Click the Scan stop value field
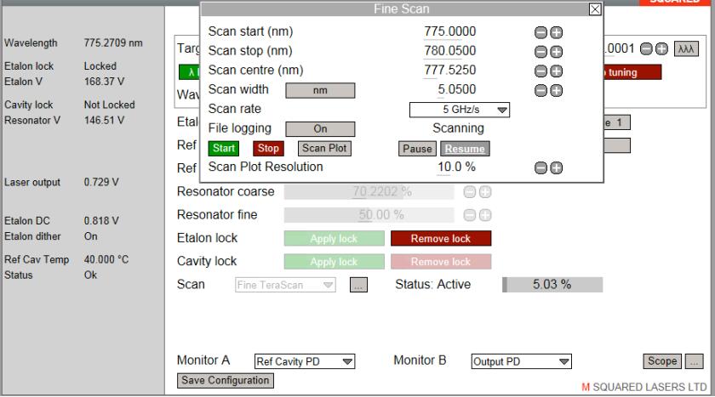Screen dimensions: 715x397 coord(450,51)
